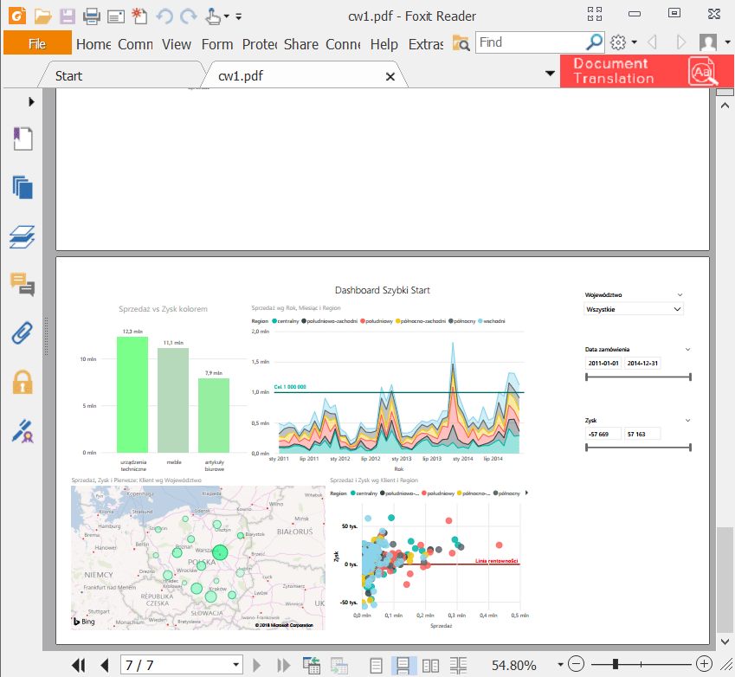Open the Comments panel
This screenshot has width=735, height=677.
[23, 283]
